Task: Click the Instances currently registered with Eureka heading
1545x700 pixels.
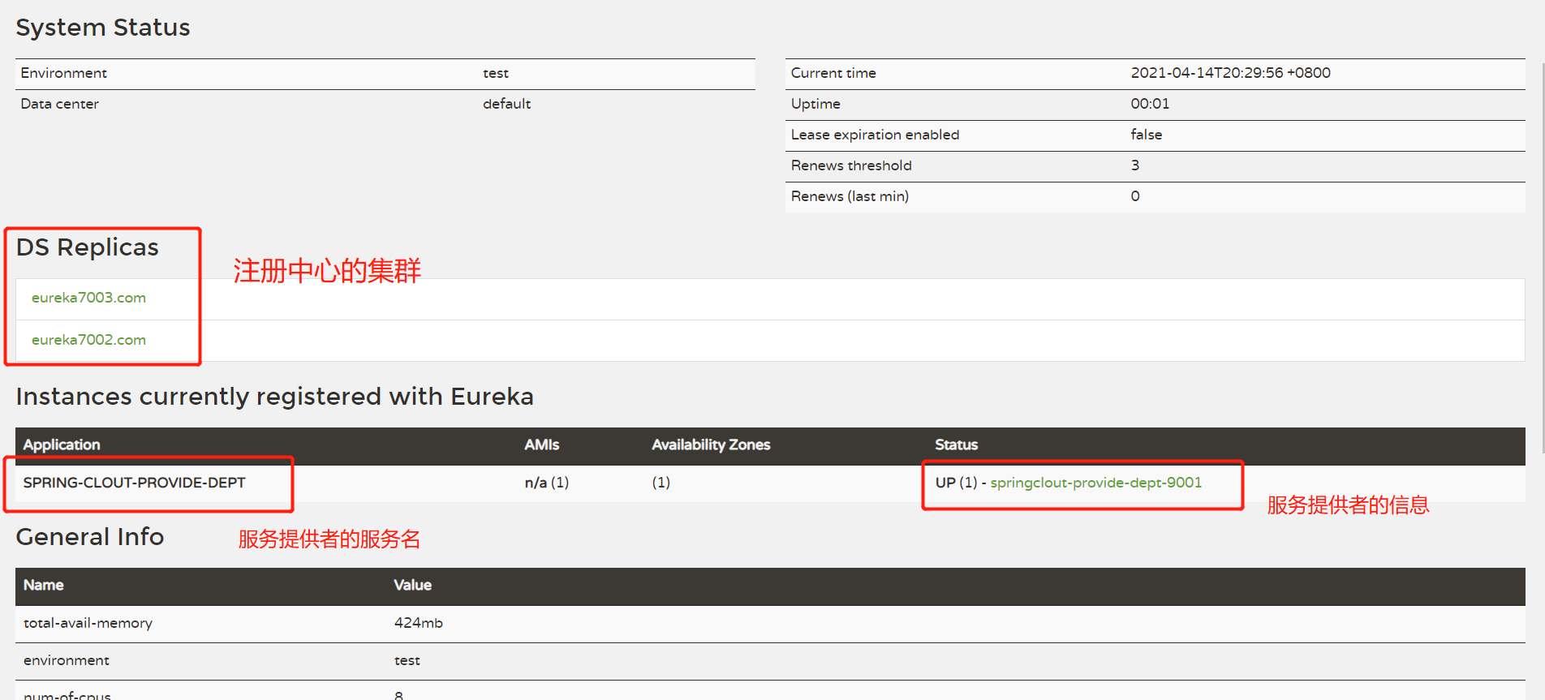Action: click(x=275, y=397)
